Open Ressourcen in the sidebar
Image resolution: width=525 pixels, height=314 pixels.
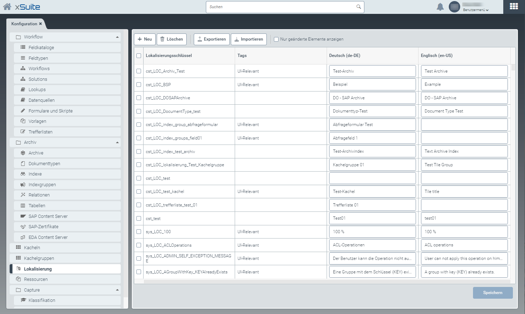click(36, 279)
